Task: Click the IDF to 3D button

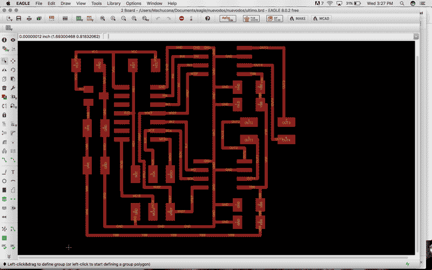Action: (275, 18)
